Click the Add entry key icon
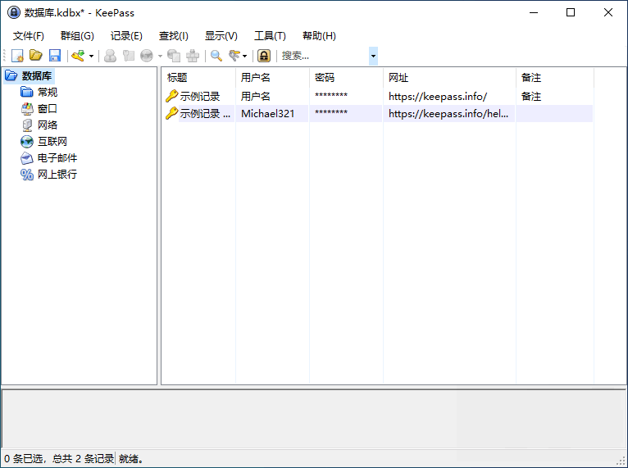628x468 pixels. (x=78, y=56)
